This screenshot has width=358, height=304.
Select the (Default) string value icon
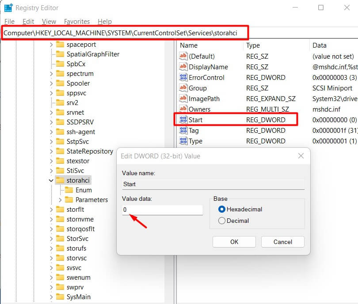pyautogui.click(x=183, y=56)
